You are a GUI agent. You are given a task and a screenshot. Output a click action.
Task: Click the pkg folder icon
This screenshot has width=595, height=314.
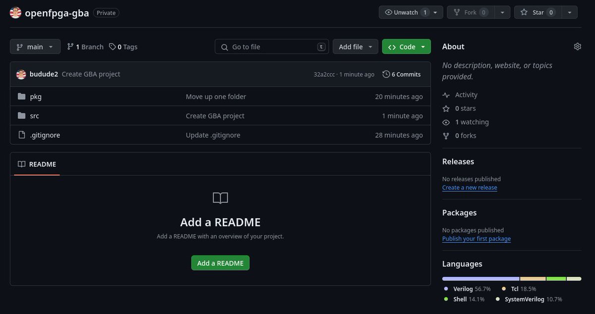coord(21,97)
